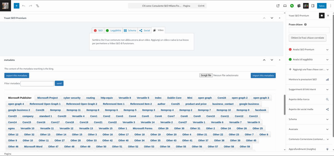Click export this metadata button
This screenshot has width=334, height=156.
17,75
